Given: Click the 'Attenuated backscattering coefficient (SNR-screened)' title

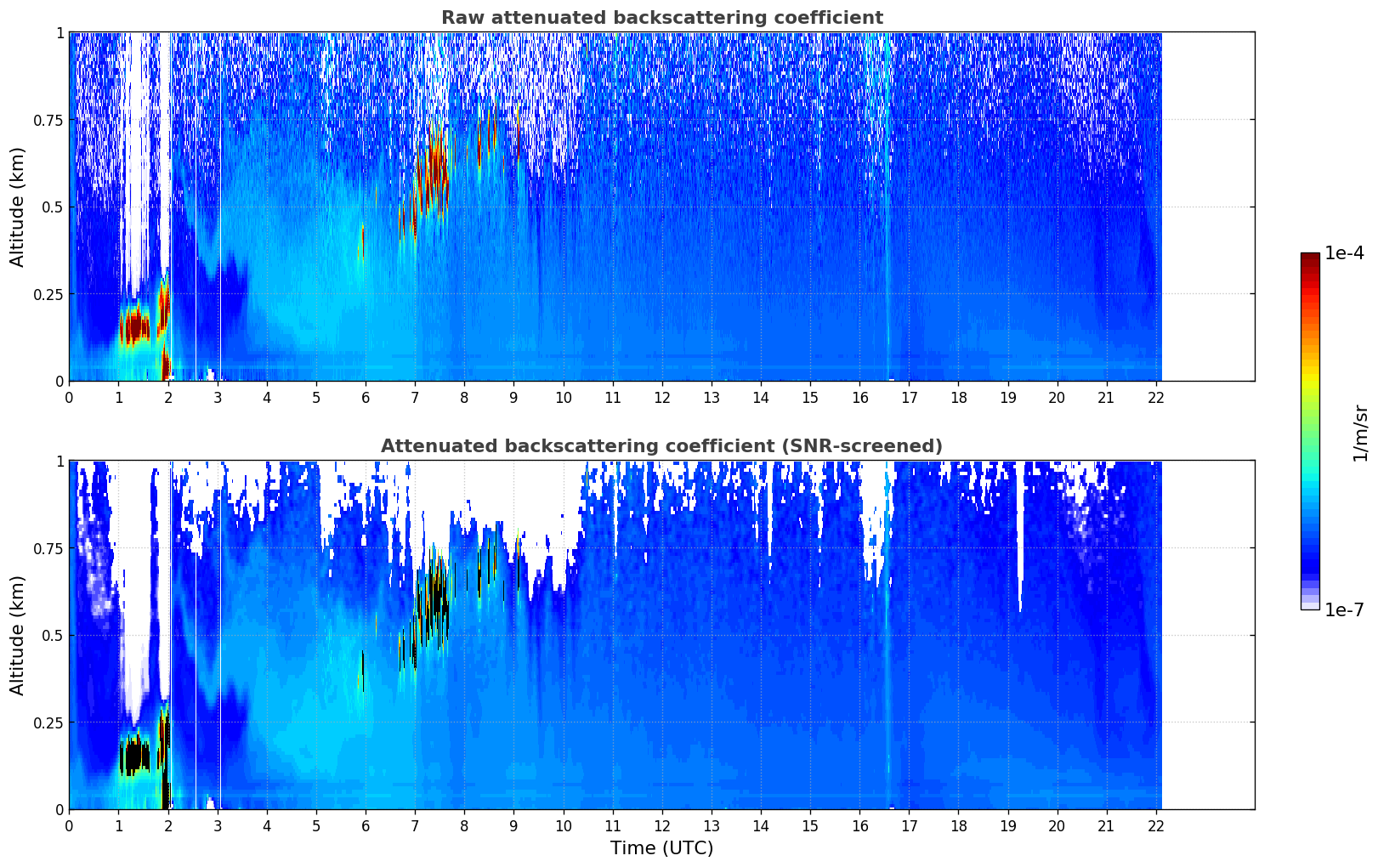Looking at the screenshot, I should click(x=661, y=446).
